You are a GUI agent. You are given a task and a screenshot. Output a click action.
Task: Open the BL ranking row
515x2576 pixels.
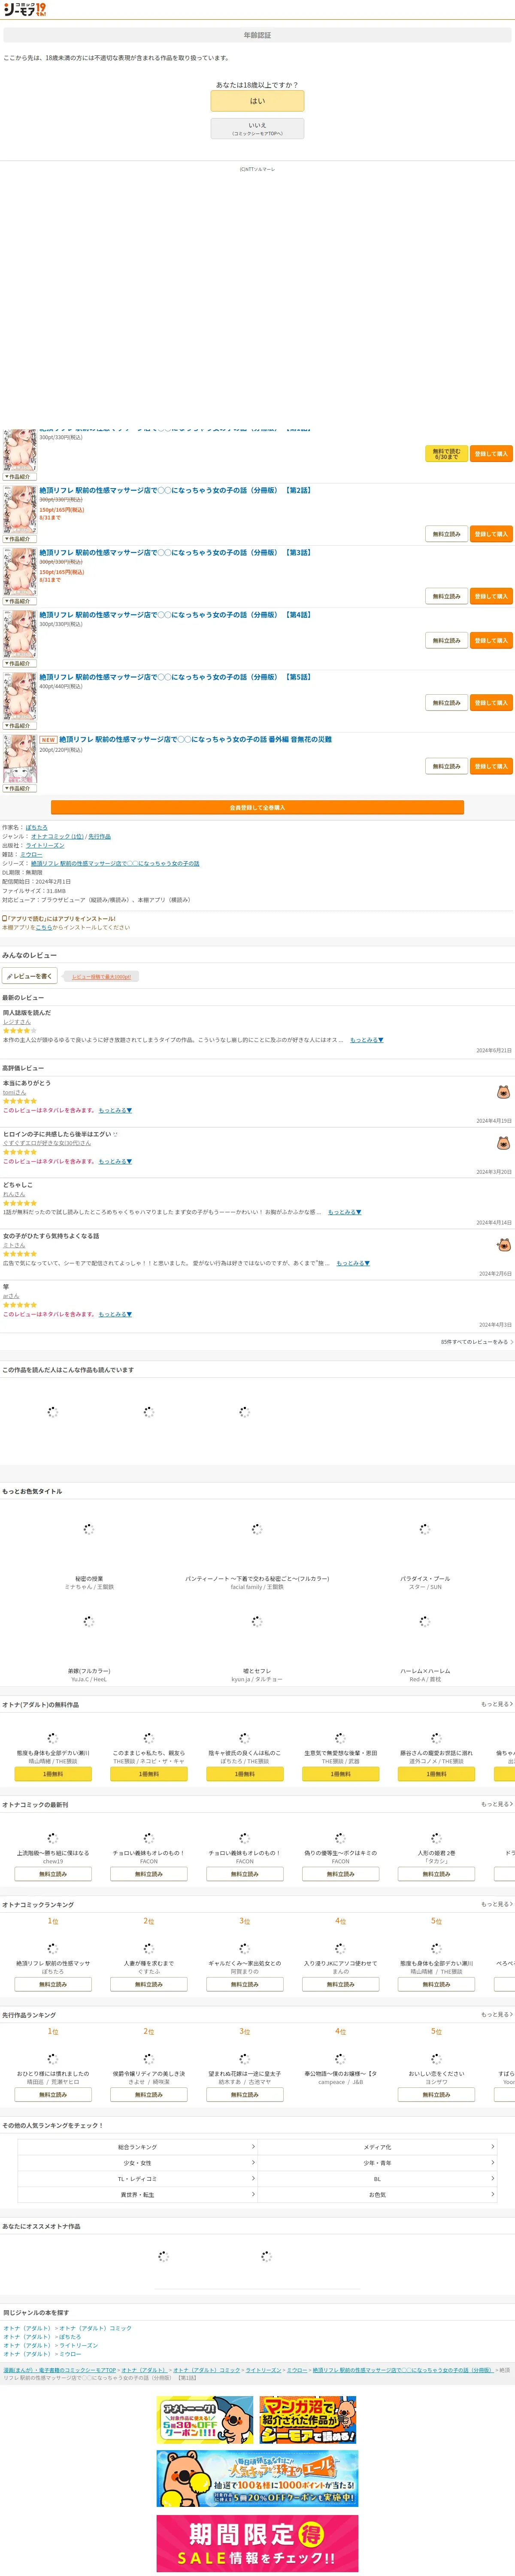click(x=377, y=2178)
